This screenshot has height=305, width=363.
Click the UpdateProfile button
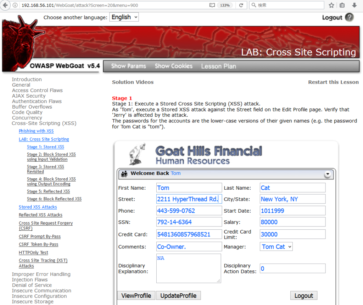(x=178, y=295)
